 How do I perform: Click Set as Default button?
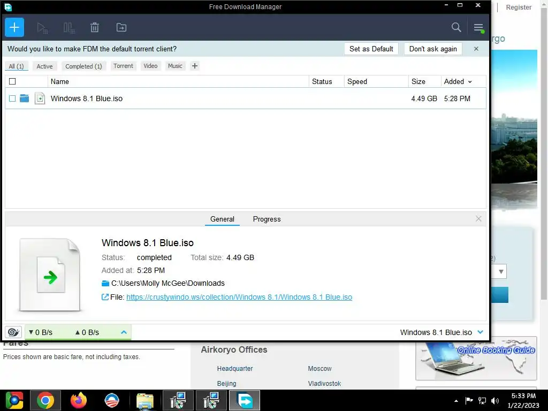[371, 49]
